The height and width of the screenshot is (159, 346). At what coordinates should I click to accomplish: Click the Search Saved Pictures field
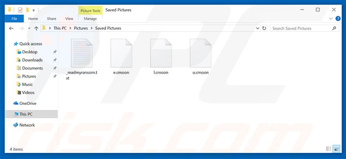coord(304,28)
